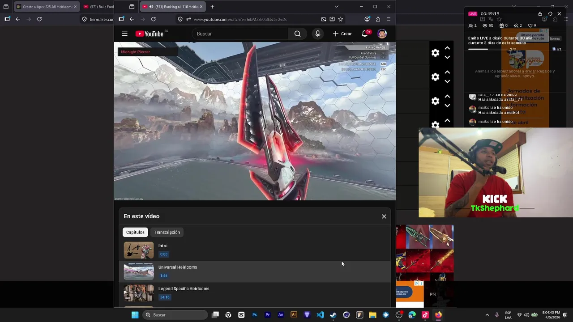Image resolution: width=573 pixels, height=322 pixels.
Task: Close the Ranking all 110 Heirlooms tab
Action: click(201, 7)
